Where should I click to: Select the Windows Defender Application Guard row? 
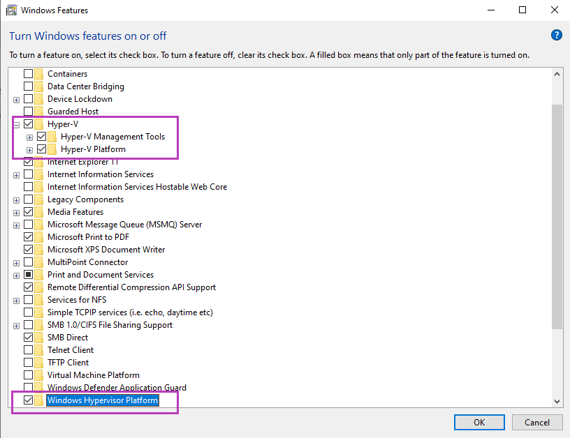(x=117, y=388)
